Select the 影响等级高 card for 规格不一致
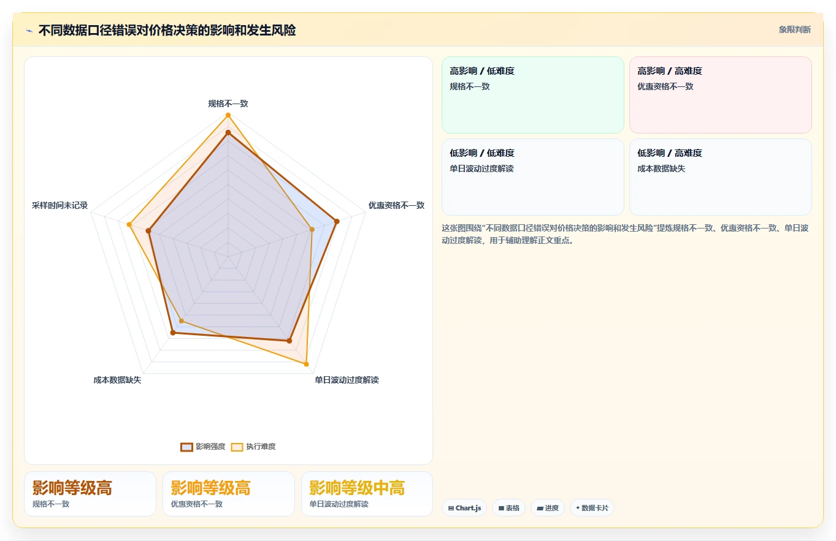Viewport: 836px width, 541px height. click(90, 494)
